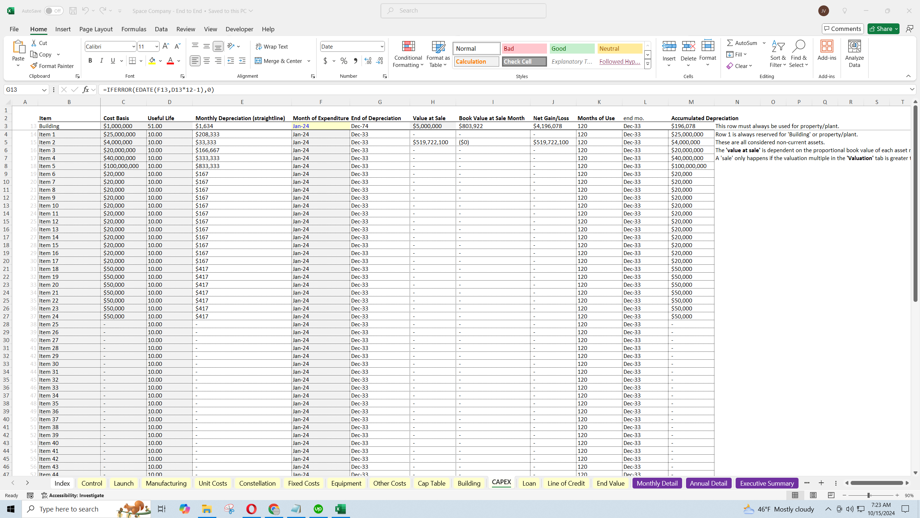Open the font name Calibri dropdown
The image size is (920, 518).
[x=134, y=46]
